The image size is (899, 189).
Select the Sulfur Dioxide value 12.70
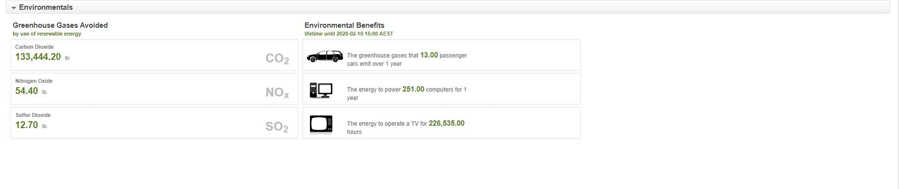click(26, 125)
